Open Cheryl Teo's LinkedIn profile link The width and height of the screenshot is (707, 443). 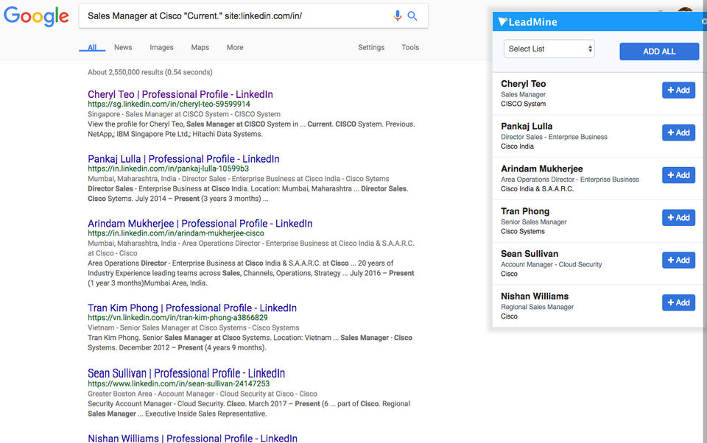pos(180,94)
